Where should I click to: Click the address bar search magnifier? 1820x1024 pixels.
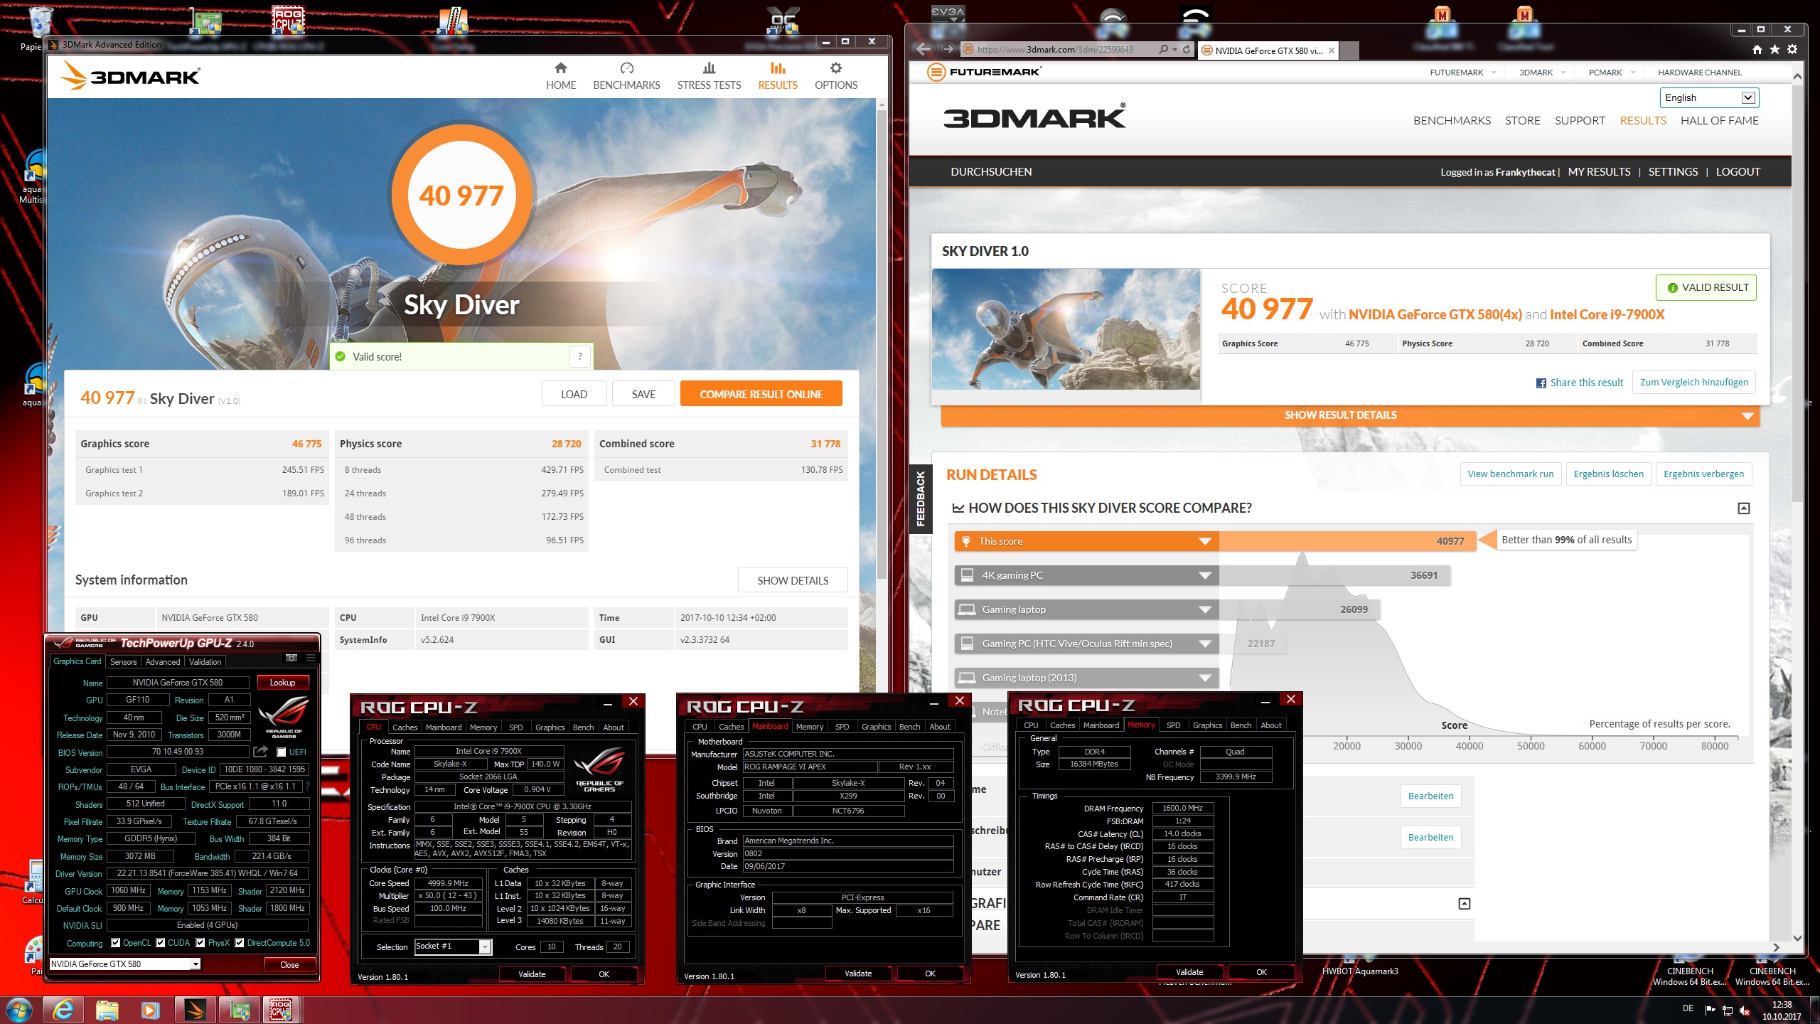pos(1163,50)
